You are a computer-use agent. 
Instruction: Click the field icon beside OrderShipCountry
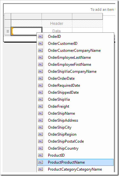41,148
